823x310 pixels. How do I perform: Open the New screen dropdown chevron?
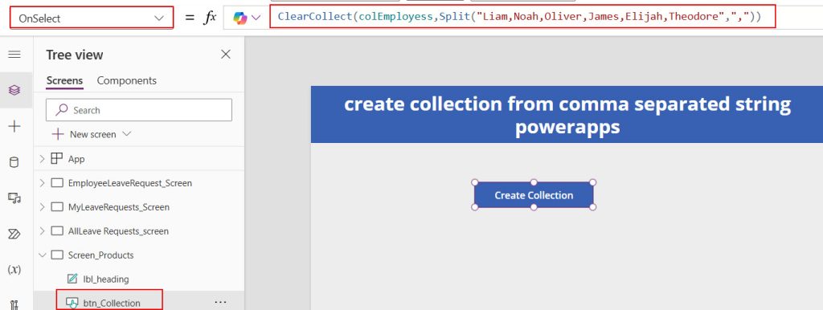click(x=126, y=134)
